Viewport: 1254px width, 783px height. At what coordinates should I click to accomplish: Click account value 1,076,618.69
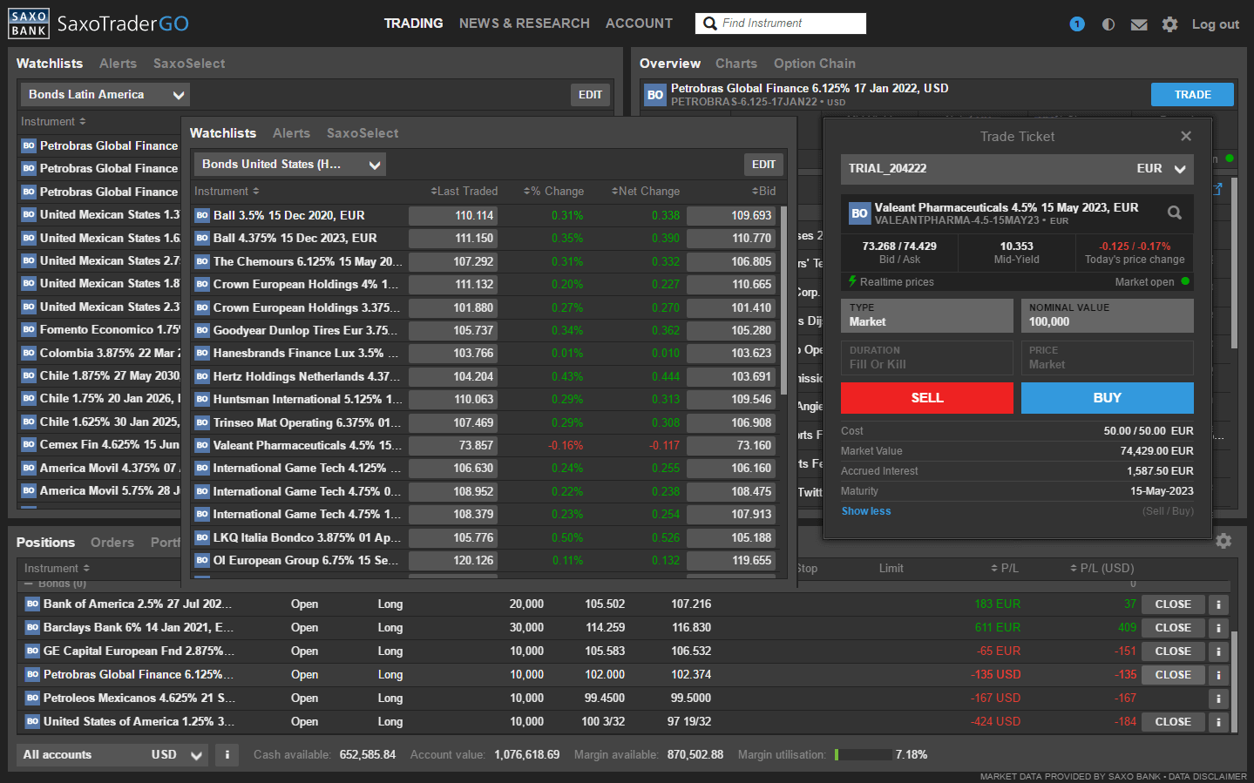coord(526,755)
